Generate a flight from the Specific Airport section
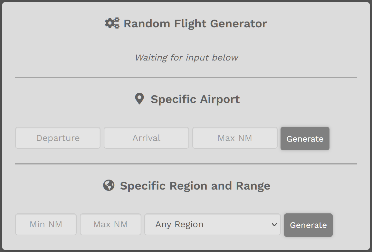Image resolution: width=372 pixels, height=252 pixels. tap(305, 138)
